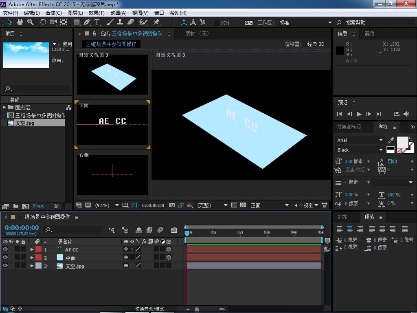Open the Arial font family dropdown
This screenshot has height=313, width=417.
point(360,140)
